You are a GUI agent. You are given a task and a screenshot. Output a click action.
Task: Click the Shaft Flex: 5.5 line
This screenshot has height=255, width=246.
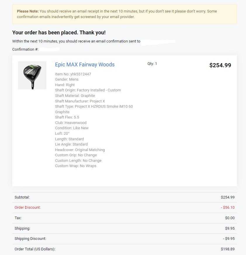click(67, 117)
